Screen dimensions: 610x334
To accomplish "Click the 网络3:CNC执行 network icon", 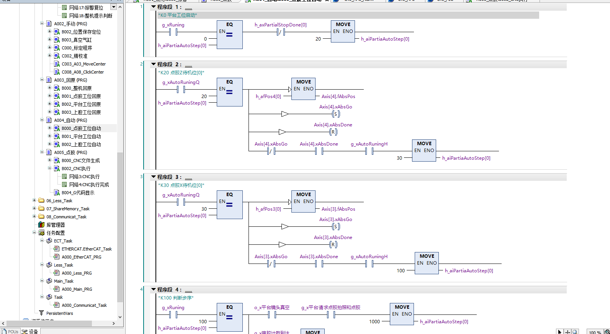I will point(64,177).
